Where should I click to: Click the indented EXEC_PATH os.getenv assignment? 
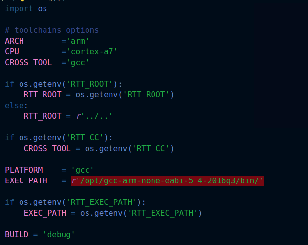[112, 213]
